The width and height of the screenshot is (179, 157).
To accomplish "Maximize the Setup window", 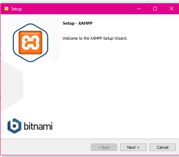I will (155, 9).
